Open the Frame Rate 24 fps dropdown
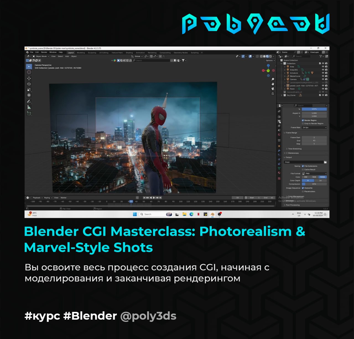The width and height of the screenshot is (354, 339). click(314, 128)
